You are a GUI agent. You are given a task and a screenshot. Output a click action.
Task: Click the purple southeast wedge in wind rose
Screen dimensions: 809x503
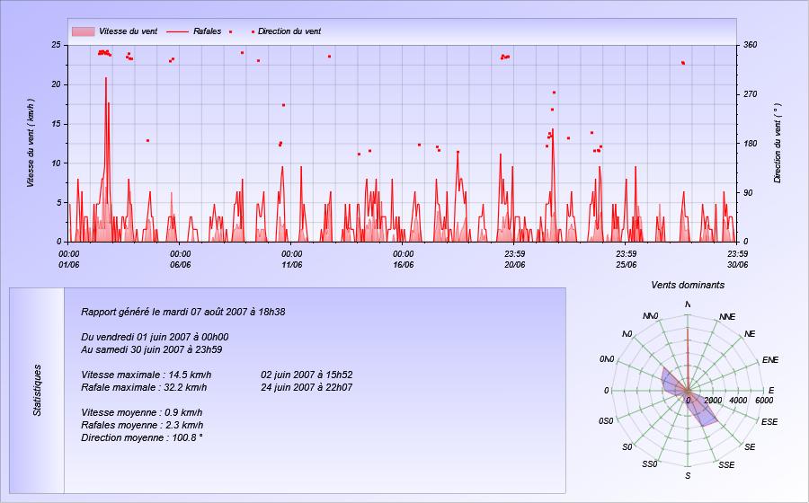click(704, 411)
